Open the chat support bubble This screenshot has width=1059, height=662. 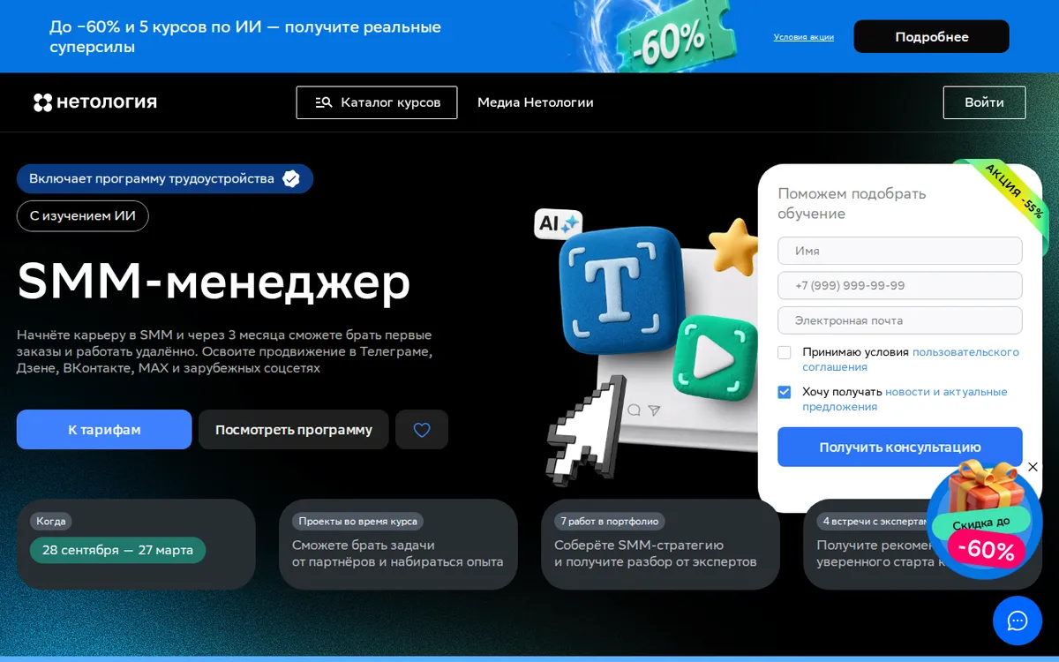(x=1018, y=621)
